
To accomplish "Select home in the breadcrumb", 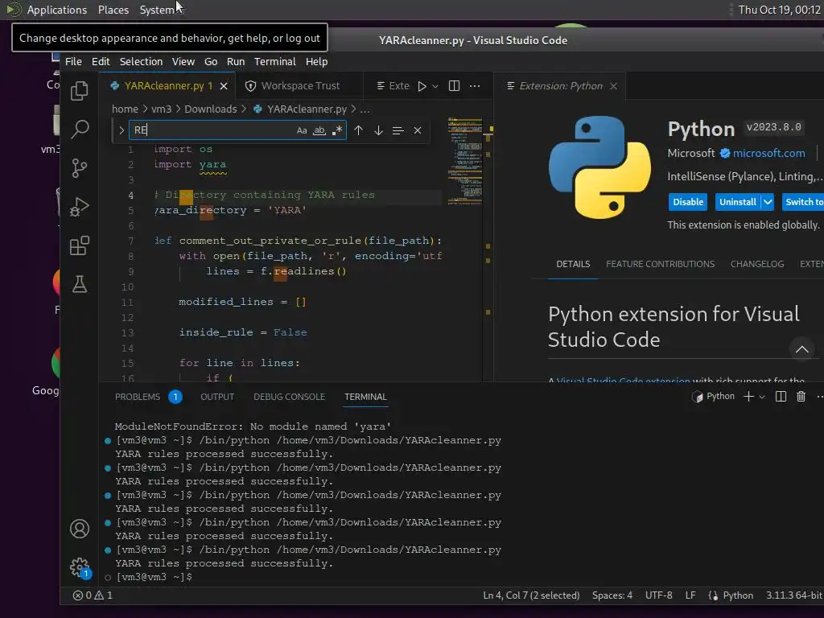I will [125, 109].
